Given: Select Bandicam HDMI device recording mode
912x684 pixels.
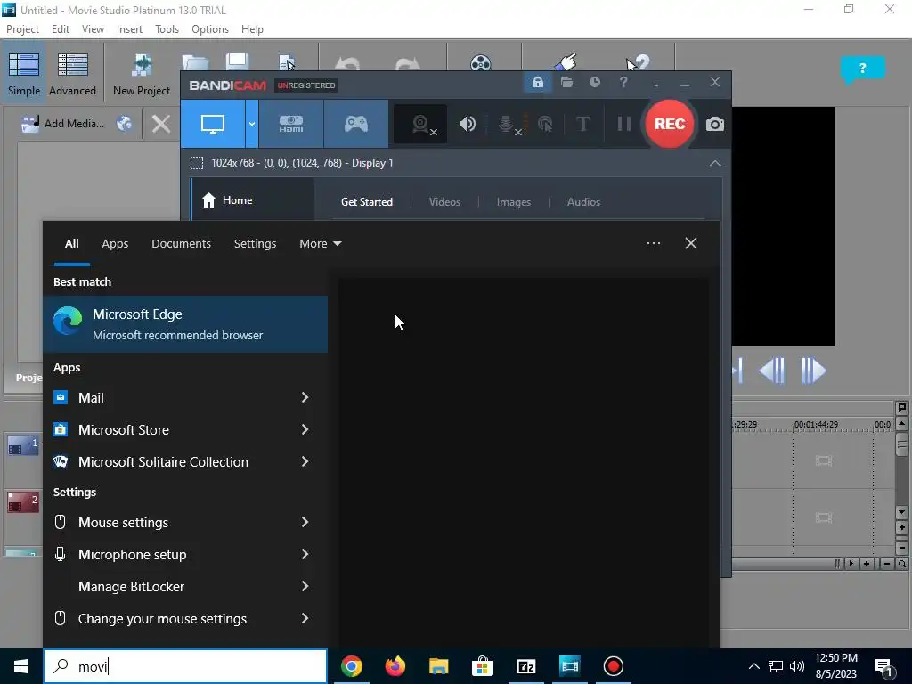Looking at the screenshot, I should click(x=291, y=124).
